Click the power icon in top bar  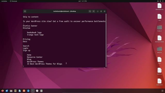click(163, 1)
